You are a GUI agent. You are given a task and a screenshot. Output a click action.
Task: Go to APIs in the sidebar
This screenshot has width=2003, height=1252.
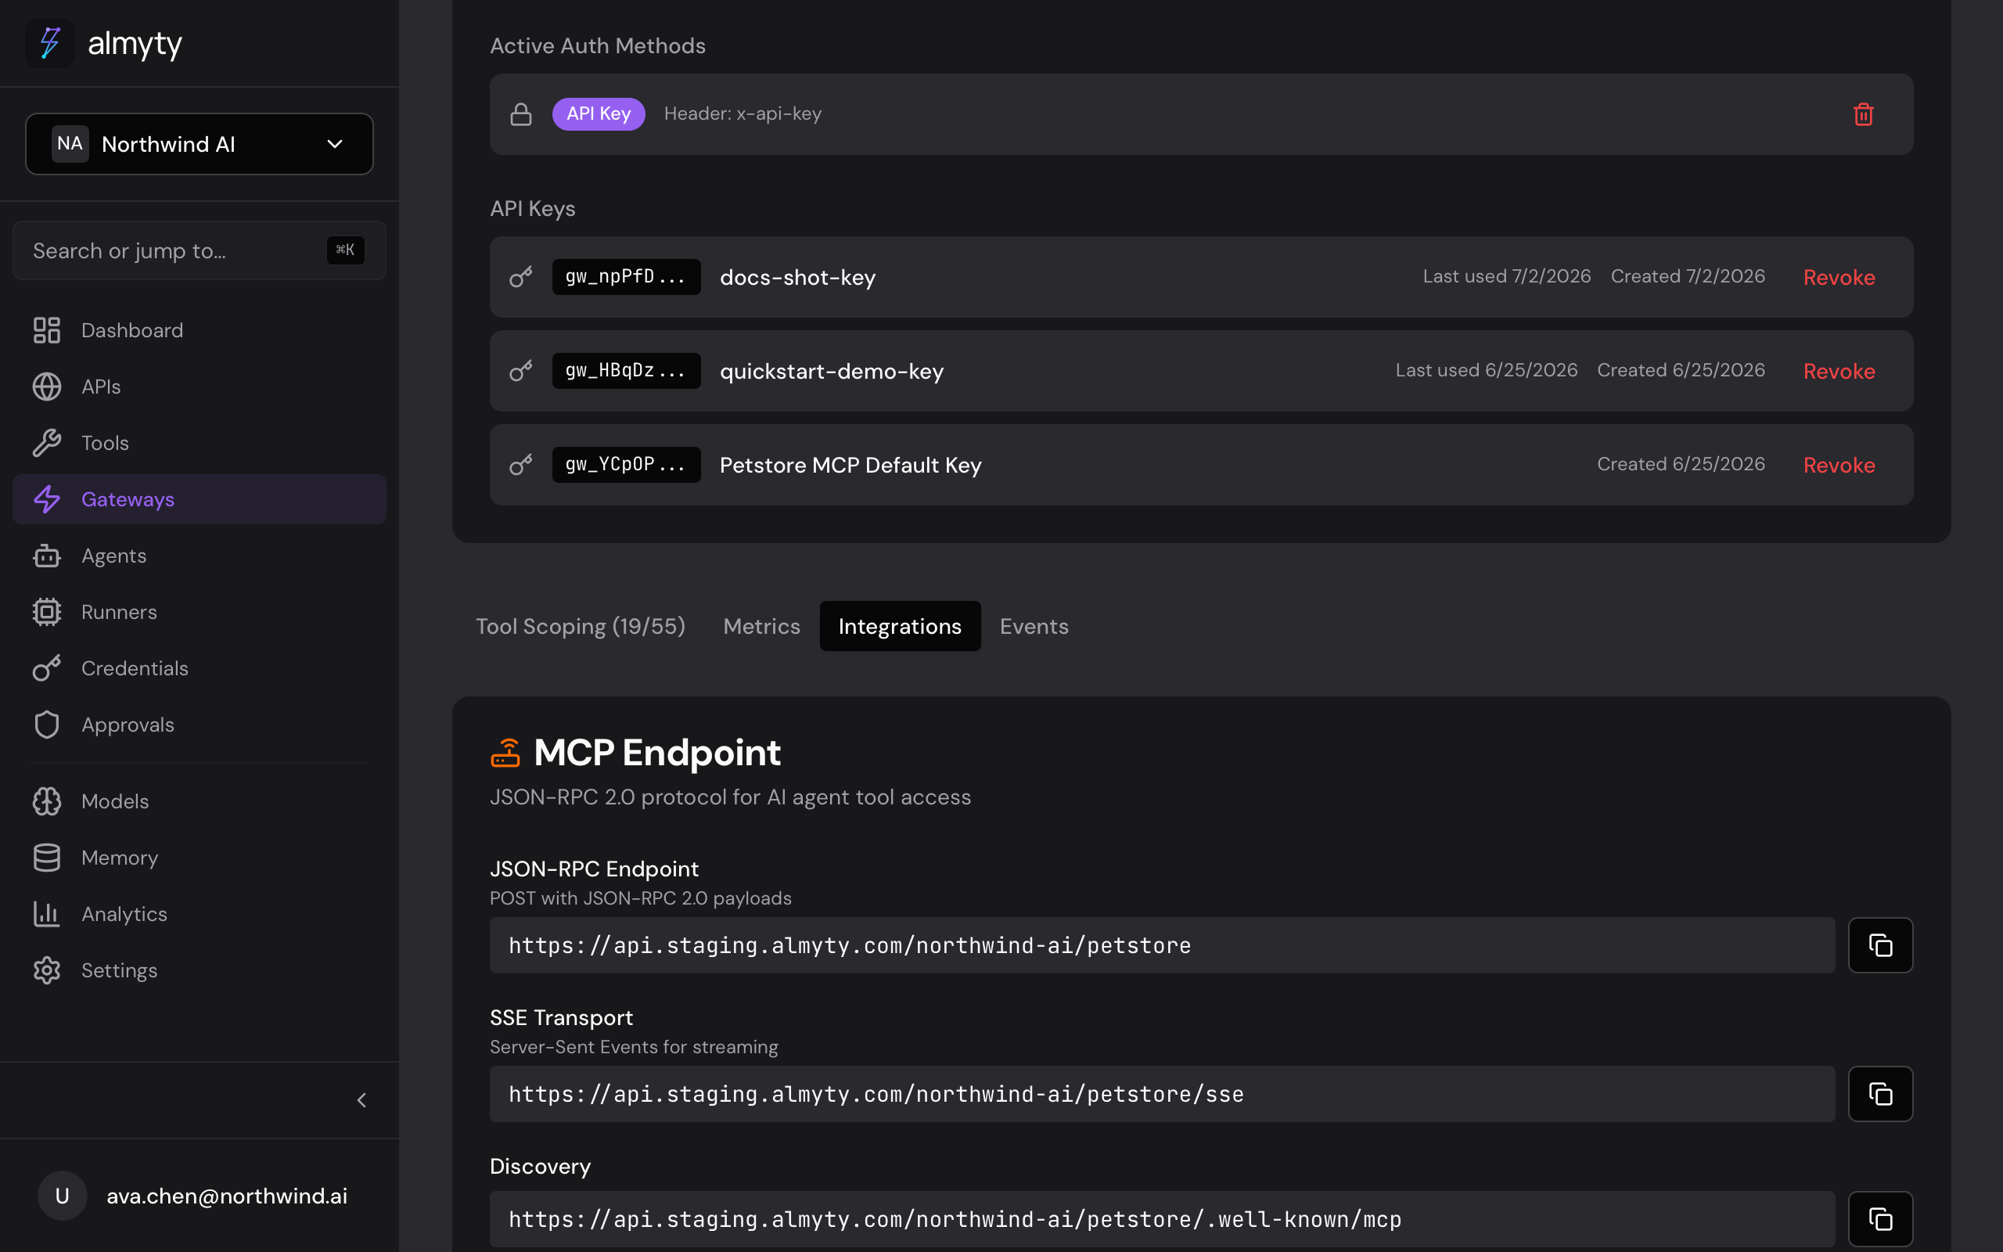coord(200,387)
